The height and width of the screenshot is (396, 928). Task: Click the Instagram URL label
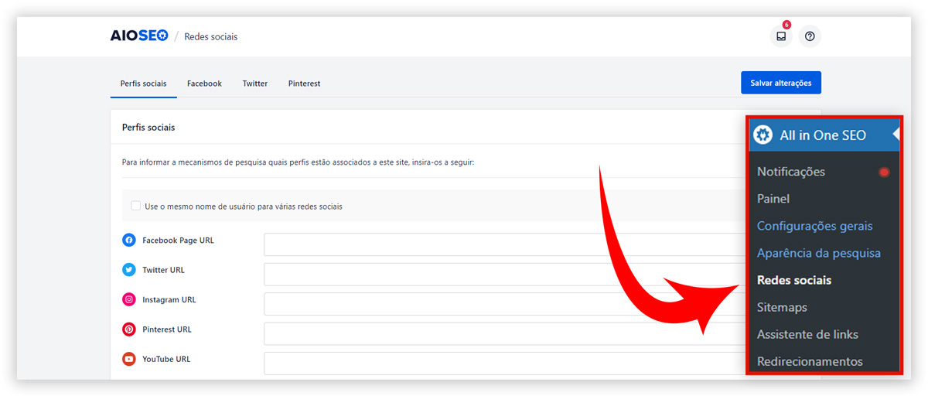click(x=169, y=299)
